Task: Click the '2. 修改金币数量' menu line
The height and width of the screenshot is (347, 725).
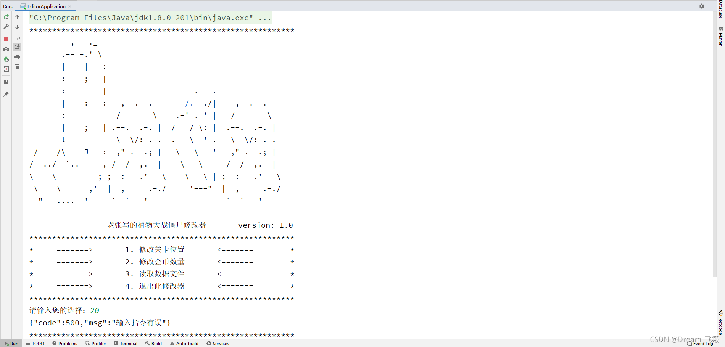Action: pyautogui.click(x=155, y=262)
